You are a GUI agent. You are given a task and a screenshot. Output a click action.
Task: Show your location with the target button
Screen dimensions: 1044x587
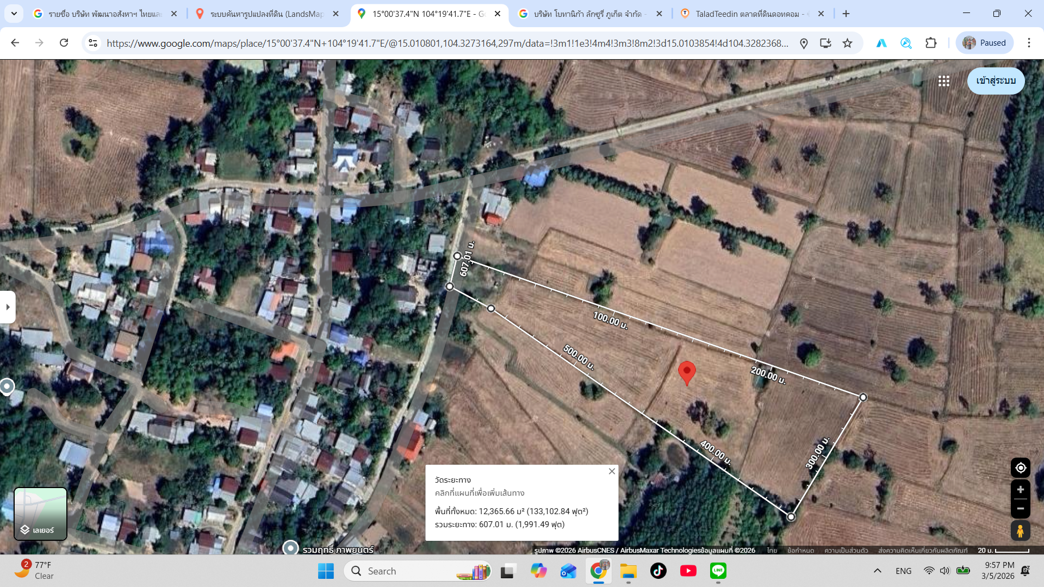pos(1021,468)
